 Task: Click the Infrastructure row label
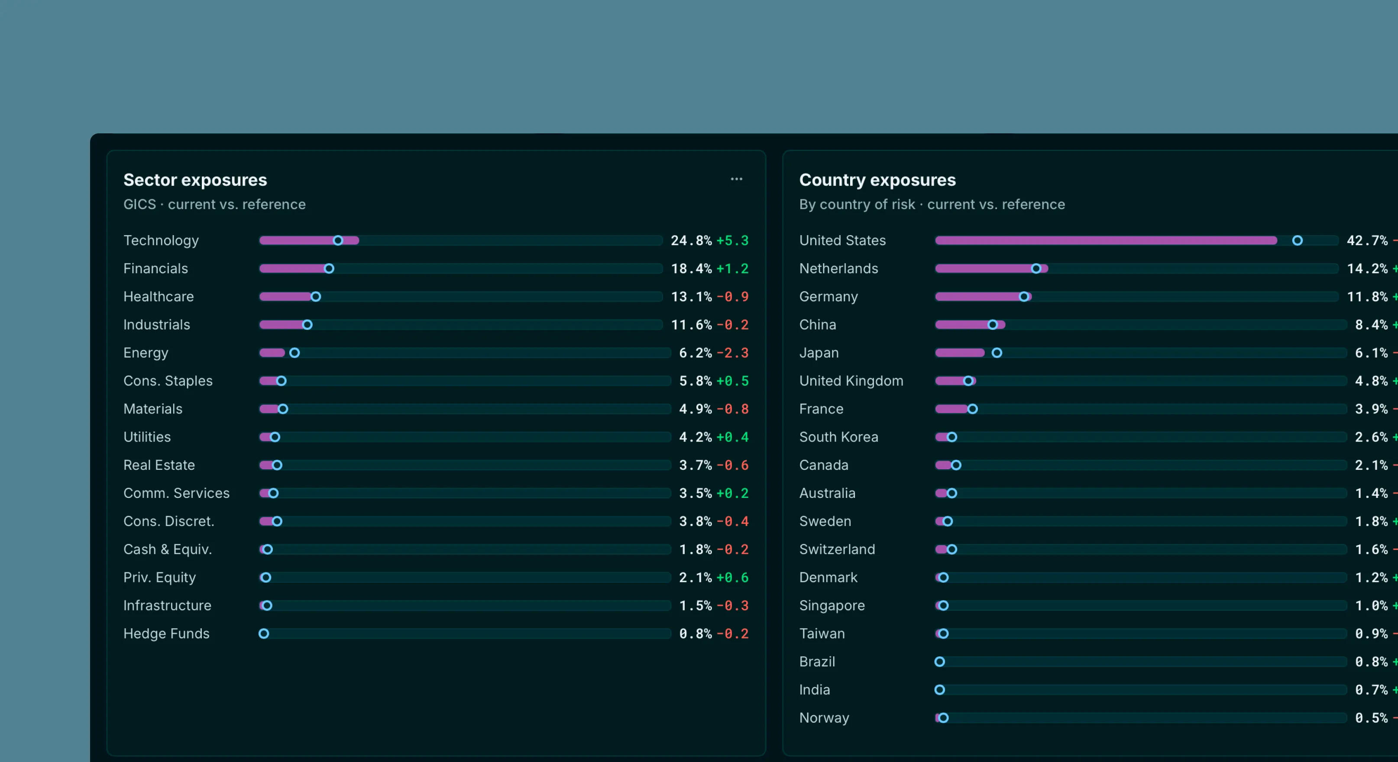(x=167, y=605)
